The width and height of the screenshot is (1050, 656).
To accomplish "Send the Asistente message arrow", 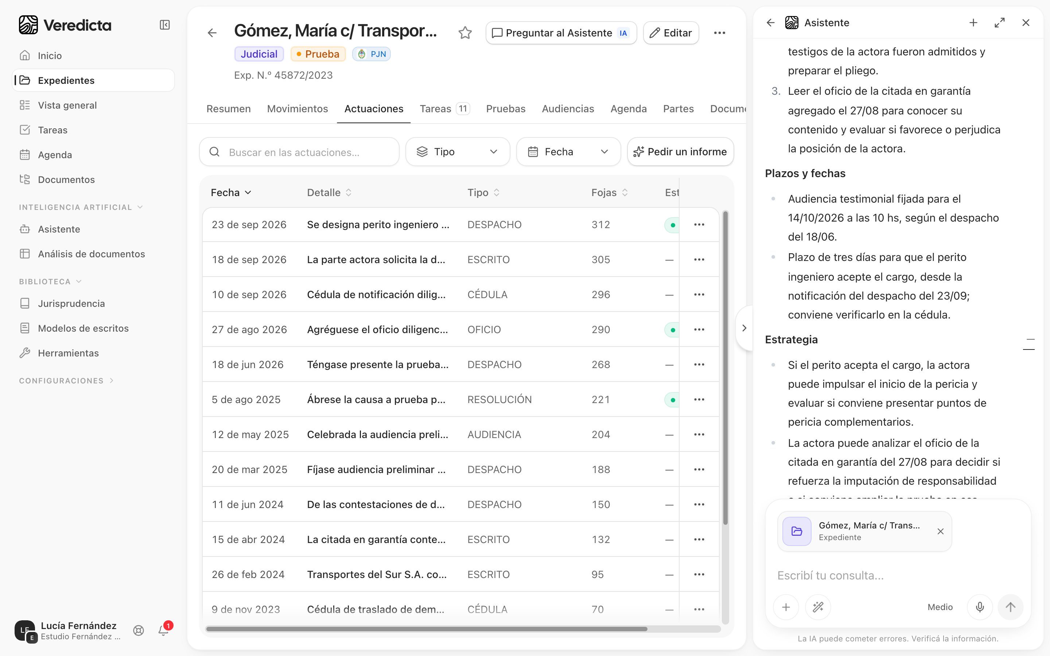I will (x=1011, y=607).
